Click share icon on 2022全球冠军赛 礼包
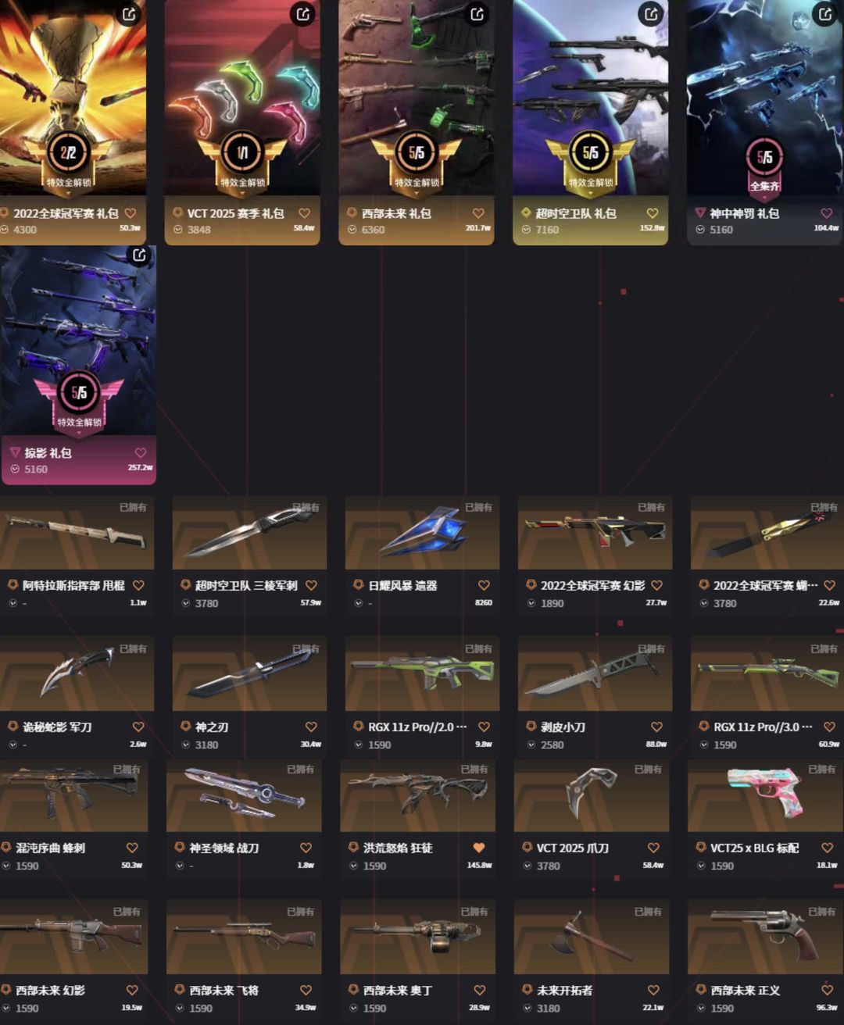The image size is (844, 1025). (129, 13)
